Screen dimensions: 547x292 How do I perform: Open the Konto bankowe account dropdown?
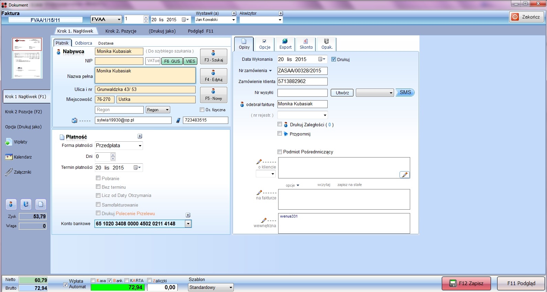tap(188, 224)
